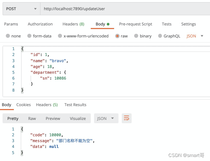Open the Pre-request Script tab
The width and height of the screenshot is (210, 161).
pyautogui.click(x=136, y=24)
